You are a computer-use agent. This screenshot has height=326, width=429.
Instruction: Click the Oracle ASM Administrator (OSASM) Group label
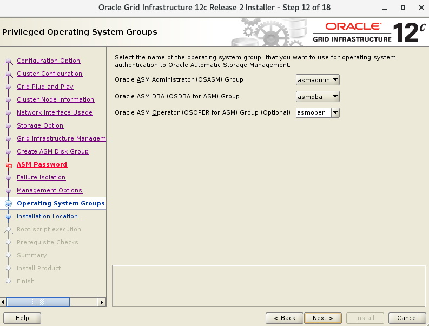pos(179,79)
